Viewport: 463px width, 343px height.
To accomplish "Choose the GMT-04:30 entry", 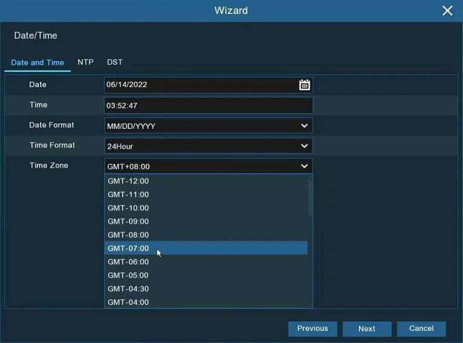I will (x=206, y=289).
